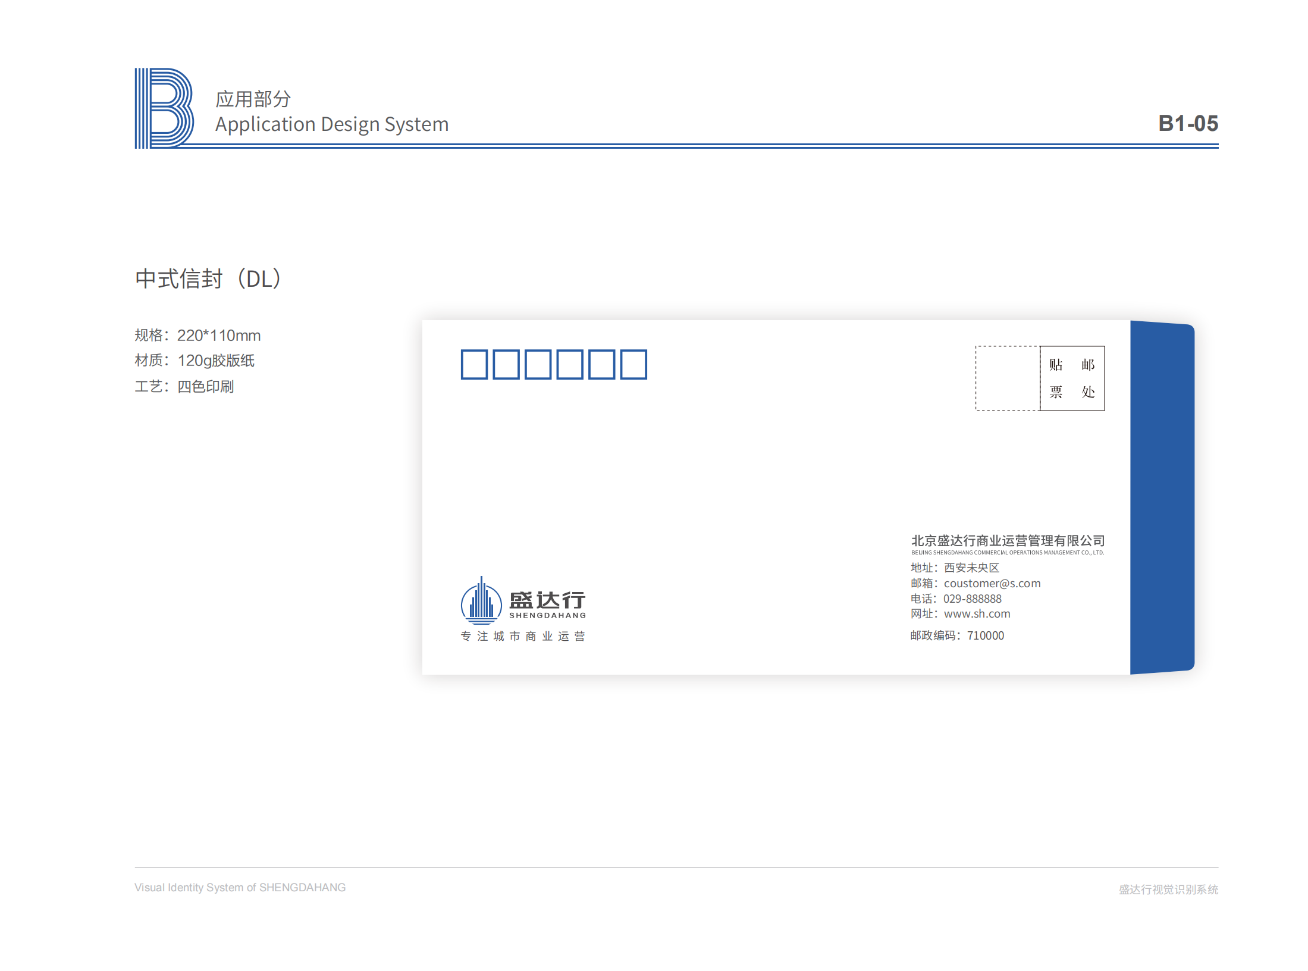Click the 应用部分 section heading

click(253, 99)
